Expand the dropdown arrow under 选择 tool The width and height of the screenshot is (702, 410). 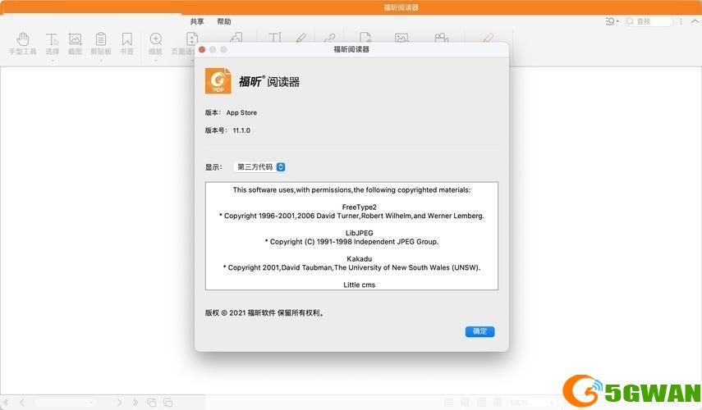52,60
